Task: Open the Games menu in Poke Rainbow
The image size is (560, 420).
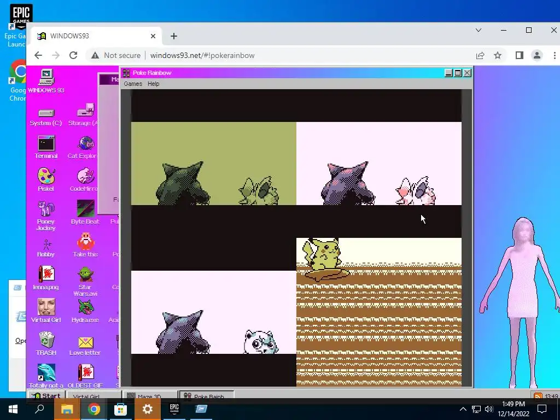Action: (x=133, y=84)
